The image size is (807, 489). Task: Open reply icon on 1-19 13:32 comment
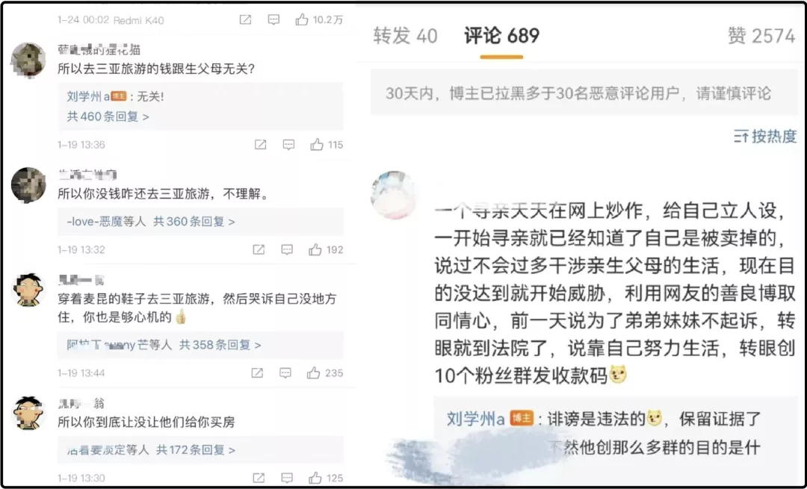click(x=287, y=249)
